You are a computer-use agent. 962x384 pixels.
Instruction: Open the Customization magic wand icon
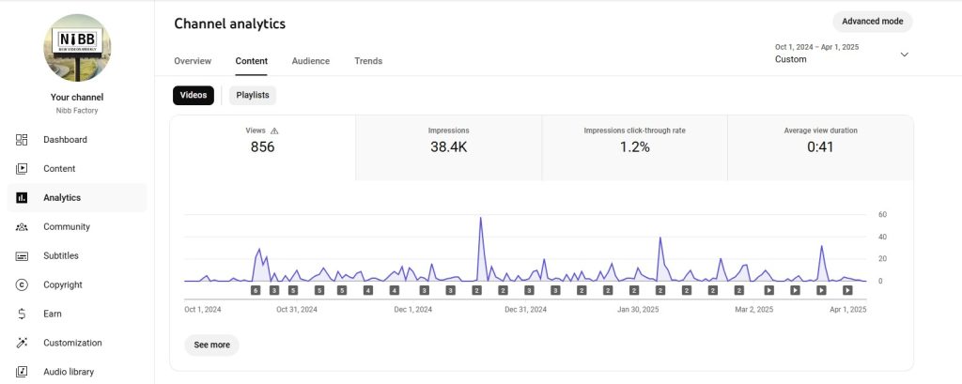(x=22, y=344)
